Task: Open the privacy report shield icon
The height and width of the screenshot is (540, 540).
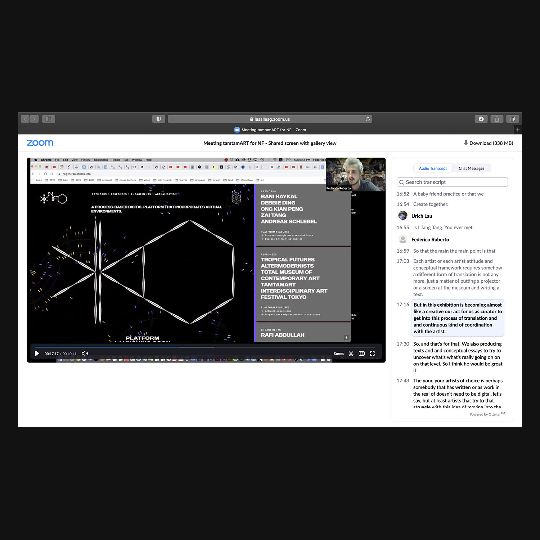Action: [159, 119]
